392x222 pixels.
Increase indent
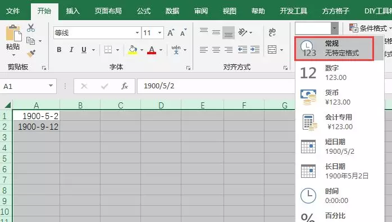pyautogui.click(x=255, y=50)
